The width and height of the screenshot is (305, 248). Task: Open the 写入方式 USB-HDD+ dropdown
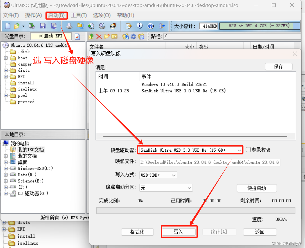(174, 175)
